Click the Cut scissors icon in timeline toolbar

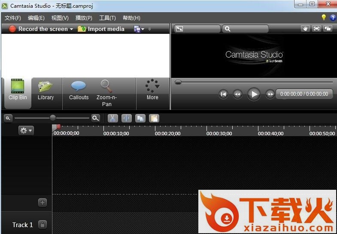[112, 118]
